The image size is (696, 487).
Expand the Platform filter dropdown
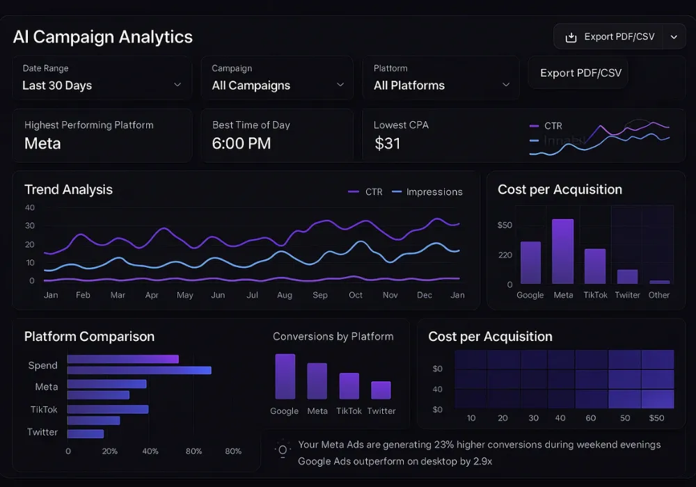click(441, 78)
